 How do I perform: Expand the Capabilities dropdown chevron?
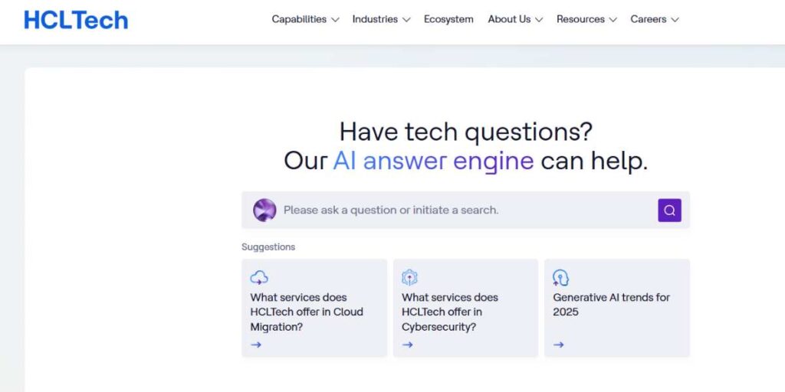tap(336, 20)
